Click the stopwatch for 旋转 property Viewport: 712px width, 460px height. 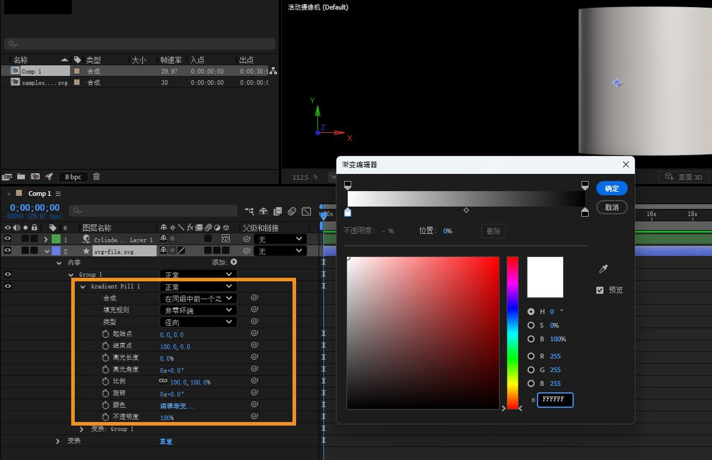point(106,394)
